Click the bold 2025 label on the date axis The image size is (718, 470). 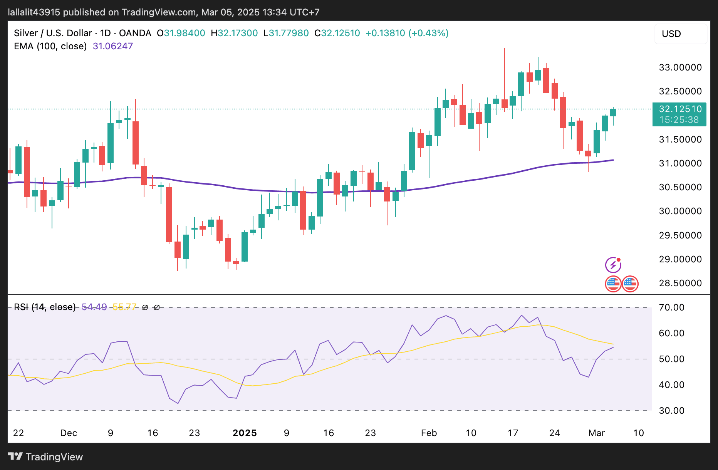245,433
